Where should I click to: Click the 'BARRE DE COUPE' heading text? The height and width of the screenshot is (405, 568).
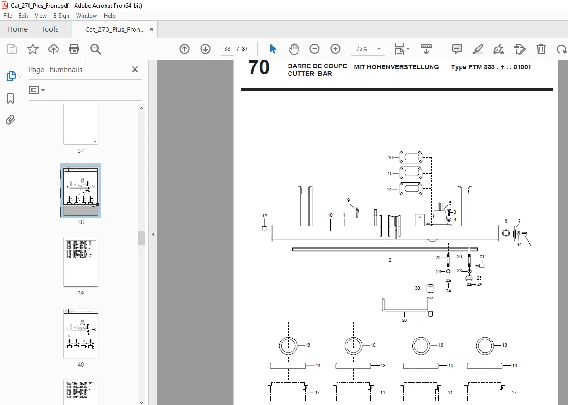tap(318, 66)
